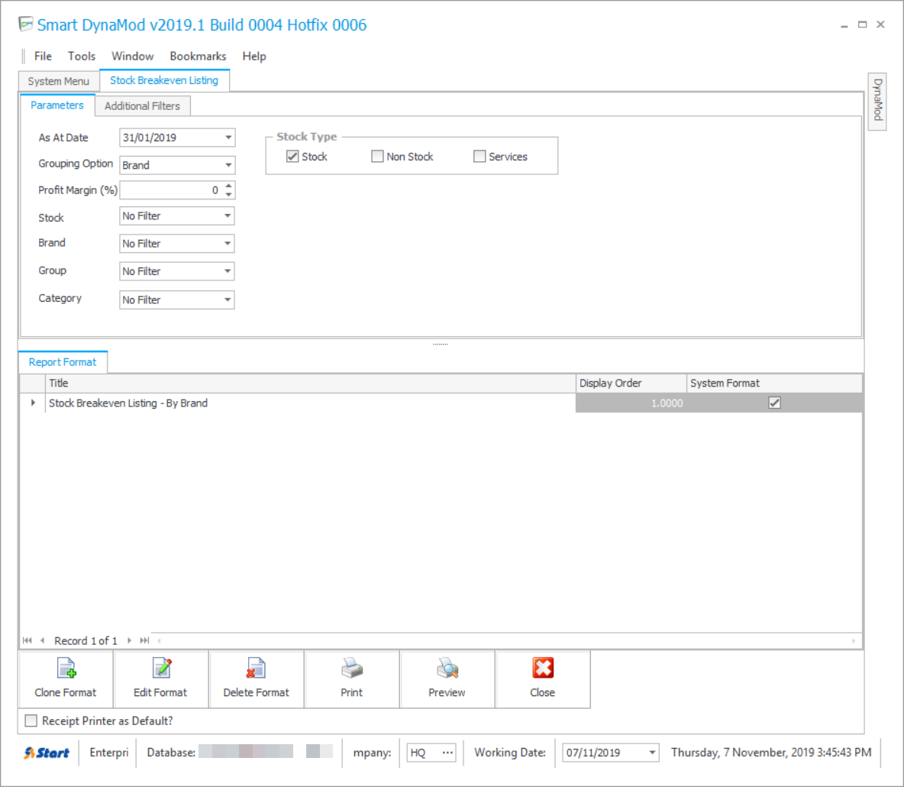Preview the report with Preview button
Image resolution: width=904 pixels, height=787 pixels.
(x=447, y=679)
